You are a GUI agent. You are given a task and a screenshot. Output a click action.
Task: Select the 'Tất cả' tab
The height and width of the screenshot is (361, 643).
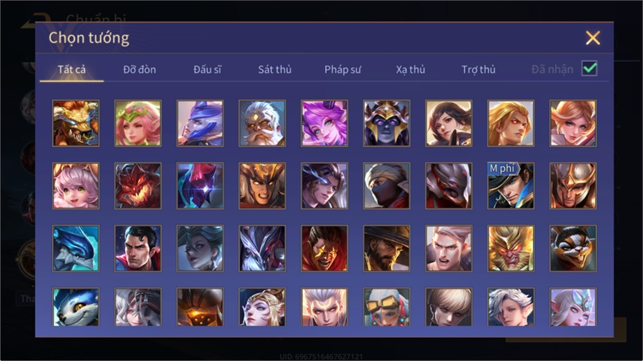71,70
